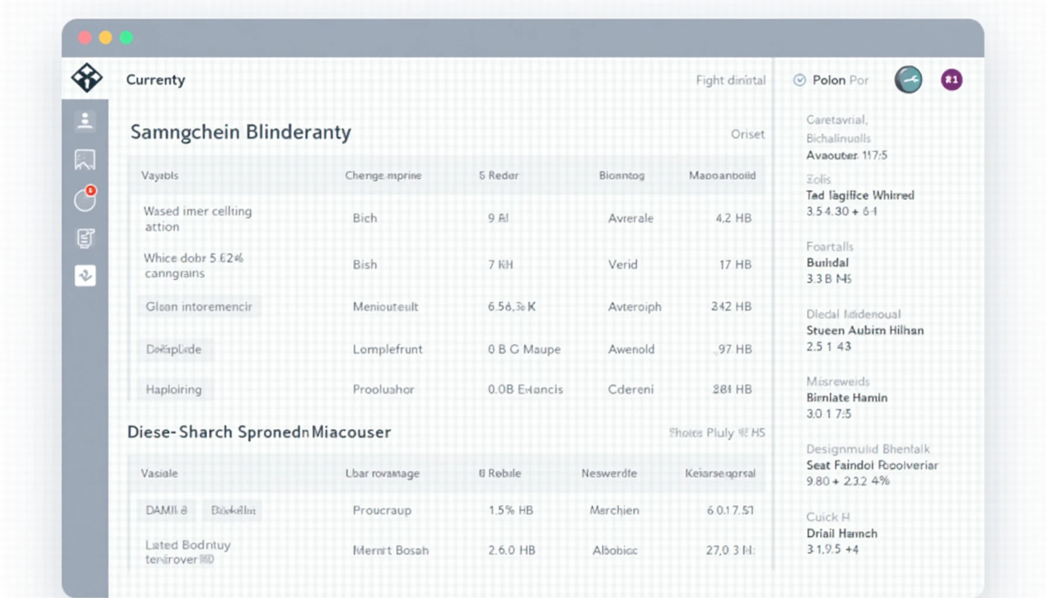Click the Prooluahor cell

coord(383,390)
